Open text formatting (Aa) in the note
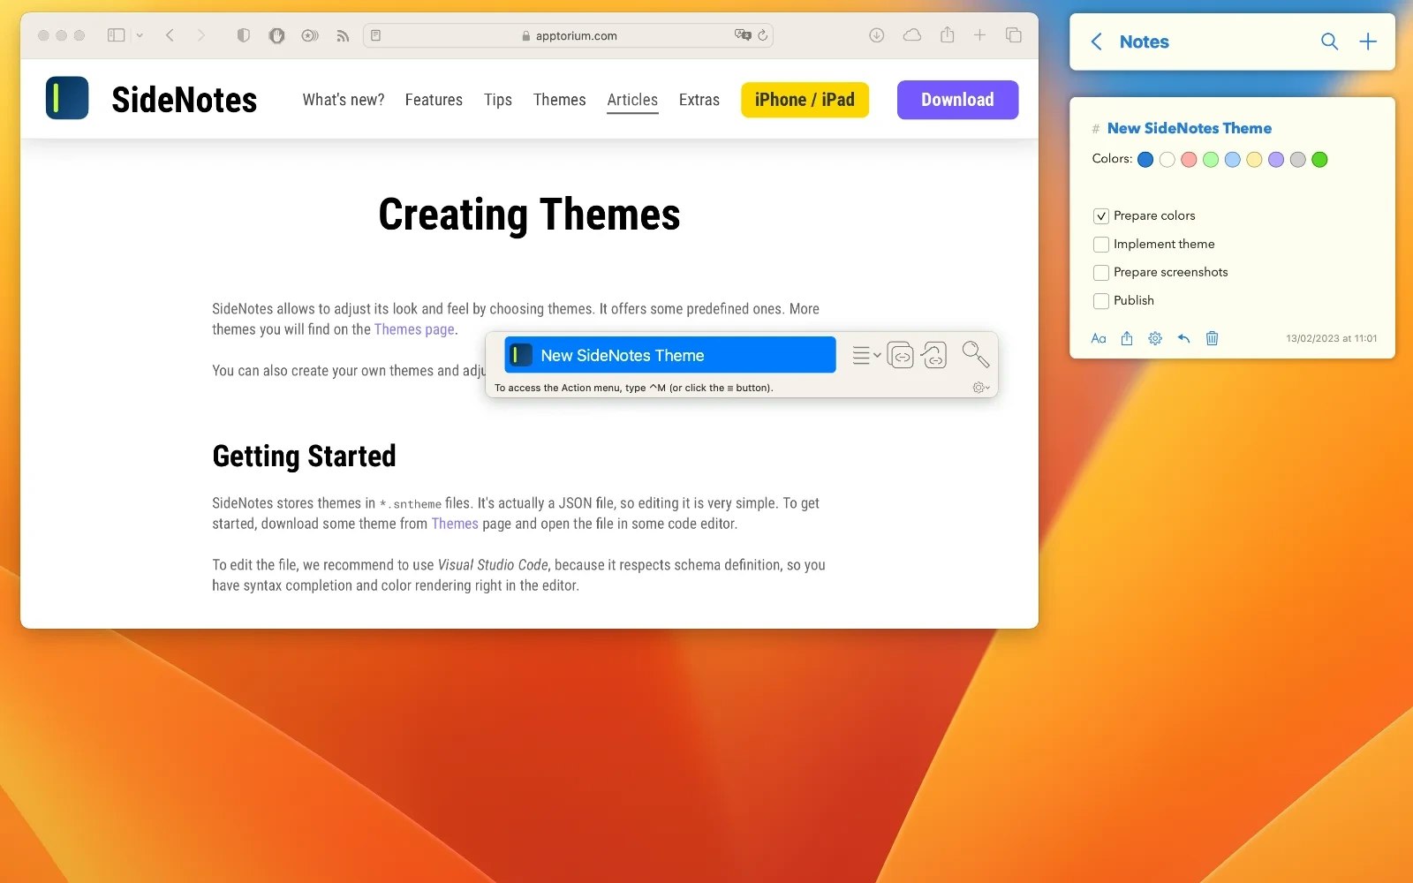This screenshot has width=1413, height=883. [x=1099, y=338]
